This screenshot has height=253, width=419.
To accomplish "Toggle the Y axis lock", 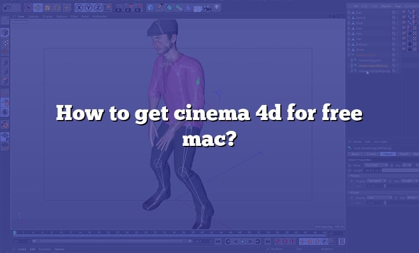I will tap(89, 8).
